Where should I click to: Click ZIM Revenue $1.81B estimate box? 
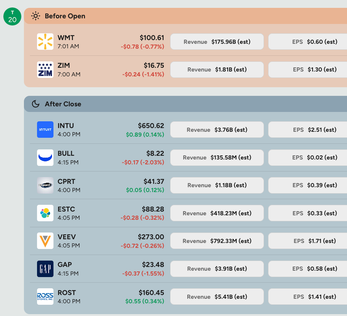coord(217,70)
